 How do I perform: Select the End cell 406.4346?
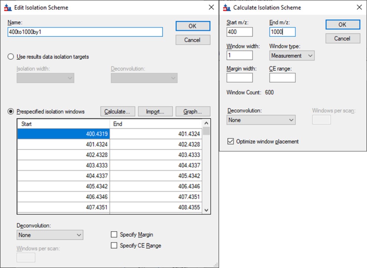click(x=156, y=186)
